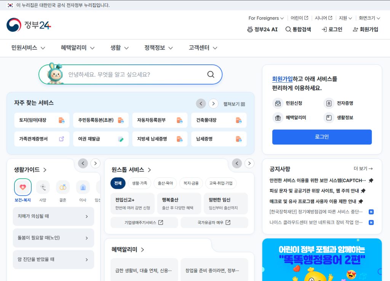Open 자동차등록원부 service
Viewport: 390px width, 281px height.
point(160,120)
